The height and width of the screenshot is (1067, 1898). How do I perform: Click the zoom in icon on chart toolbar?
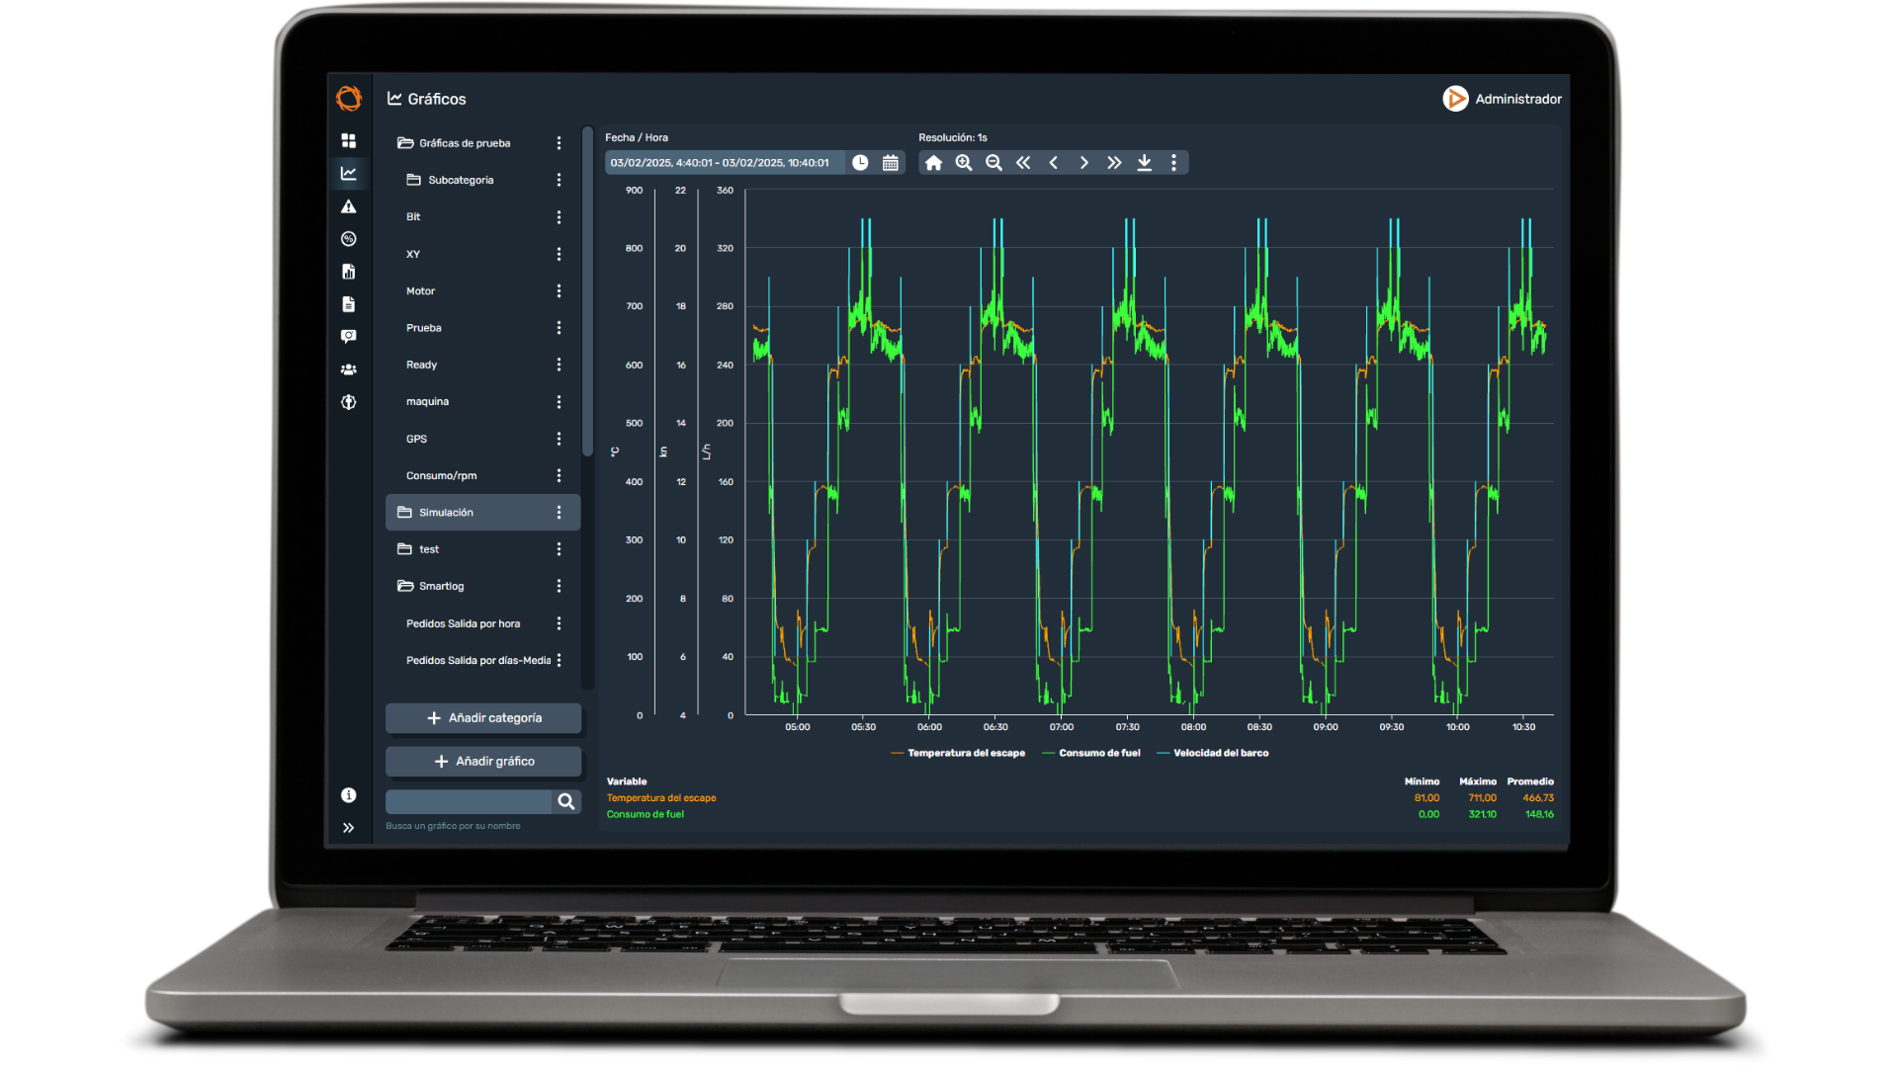point(965,162)
